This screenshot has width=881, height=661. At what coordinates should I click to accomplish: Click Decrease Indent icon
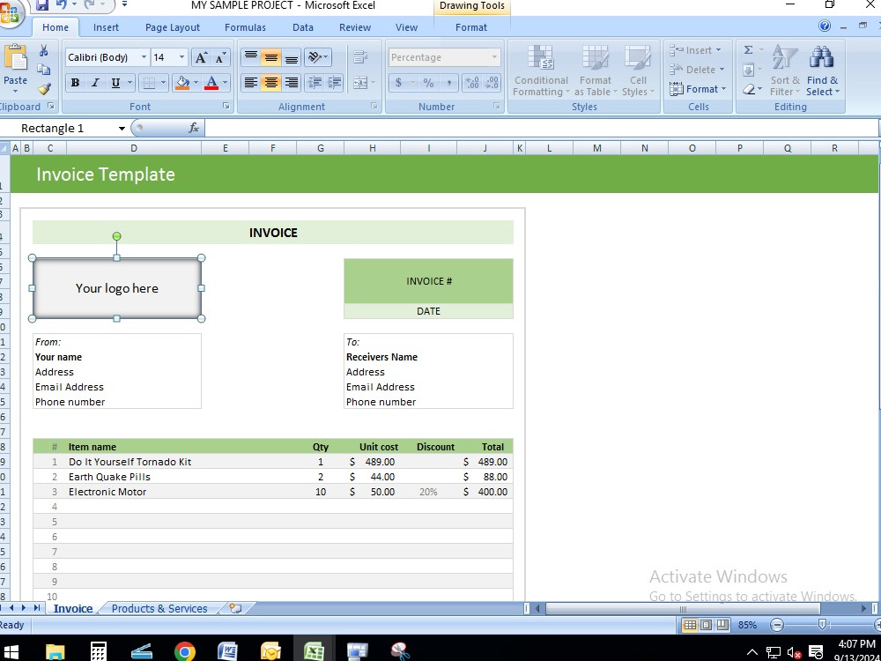pos(315,83)
